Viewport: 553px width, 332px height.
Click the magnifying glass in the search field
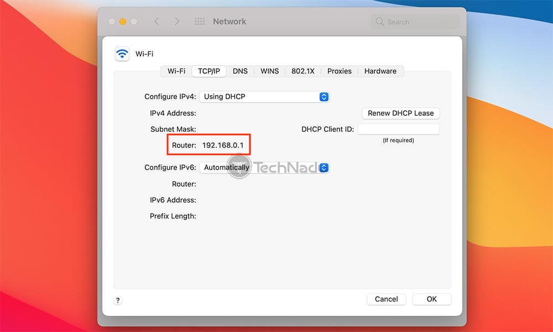coord(379,22)
